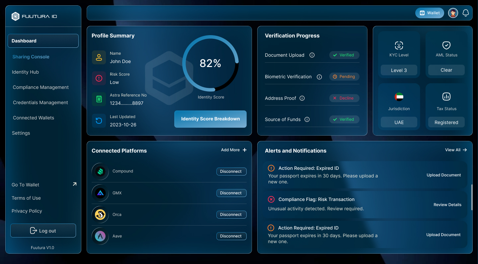Click the Compound platform logo
Image resolution: width=478 pixels, height=264 pixels.
(100, 171)
